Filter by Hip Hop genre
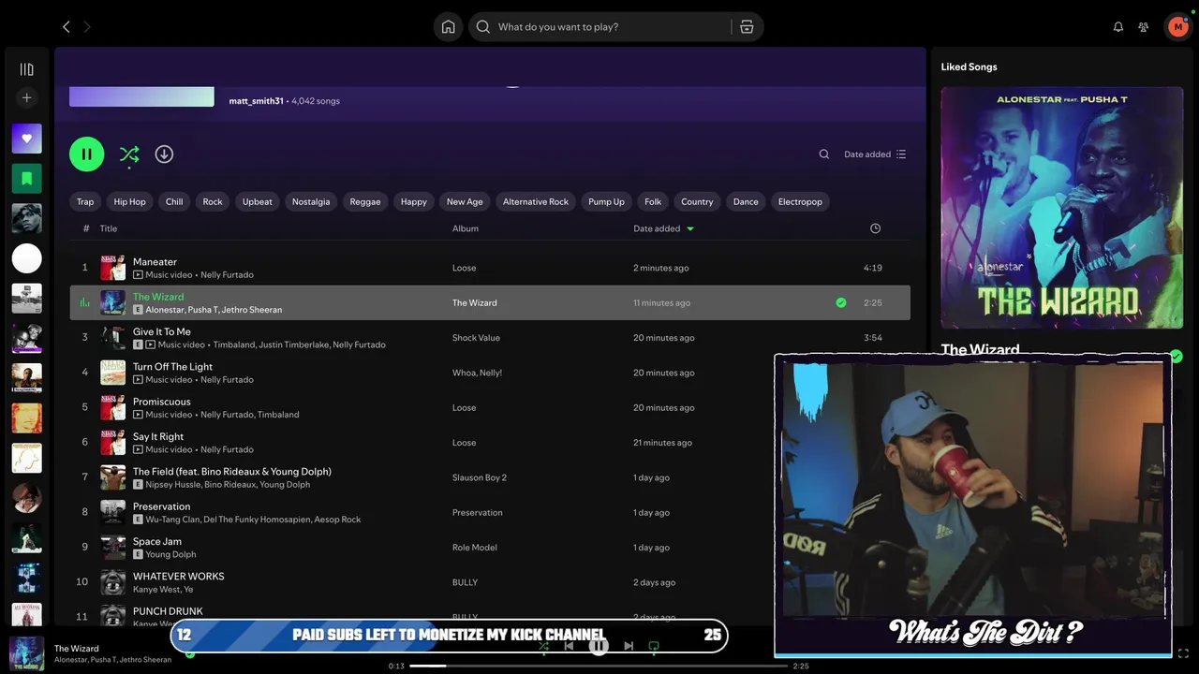The height and width of the screenshot is (674, 1199). (x=129, y=201)
